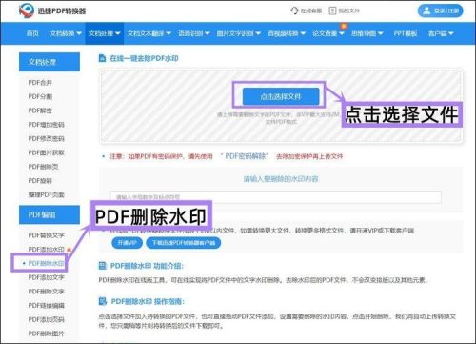Image resolution: width=476 pixels, height=344 pixels.
Task: Open 我的文件 file list icon
Action: [x=332, y=10]
